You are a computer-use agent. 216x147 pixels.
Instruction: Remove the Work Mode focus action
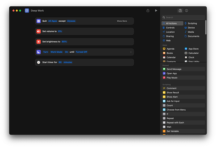click(131, 52)
